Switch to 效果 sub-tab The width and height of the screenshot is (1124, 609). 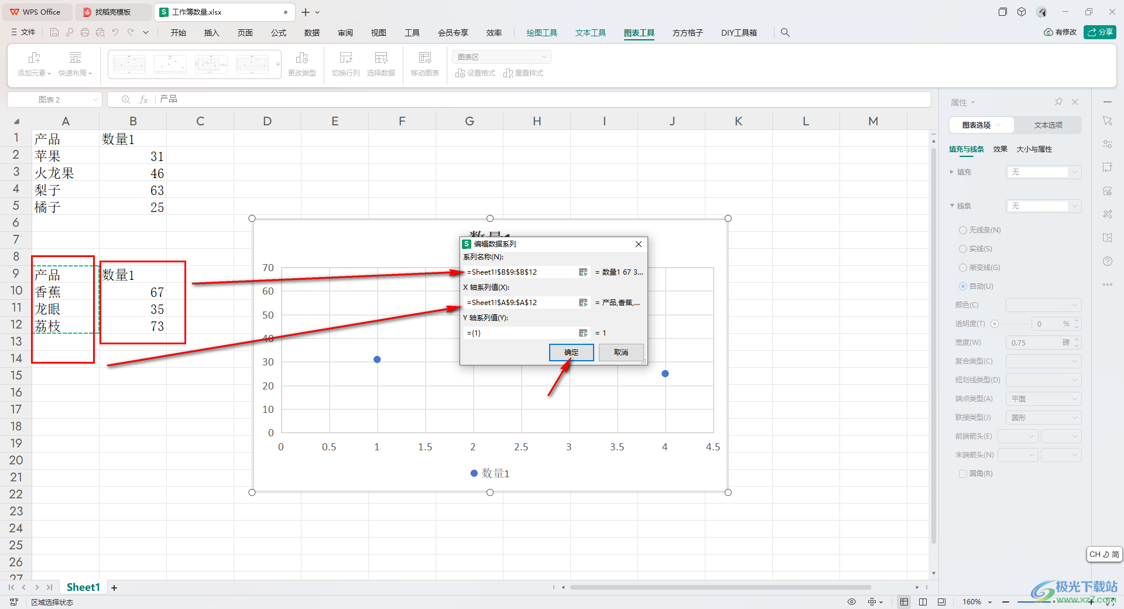coord(1000,149)
